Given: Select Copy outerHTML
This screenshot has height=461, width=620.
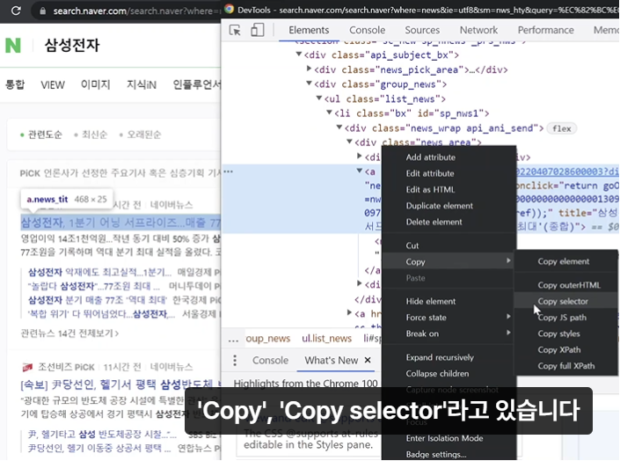Looking at the screenshot, I should click(565, 285).
